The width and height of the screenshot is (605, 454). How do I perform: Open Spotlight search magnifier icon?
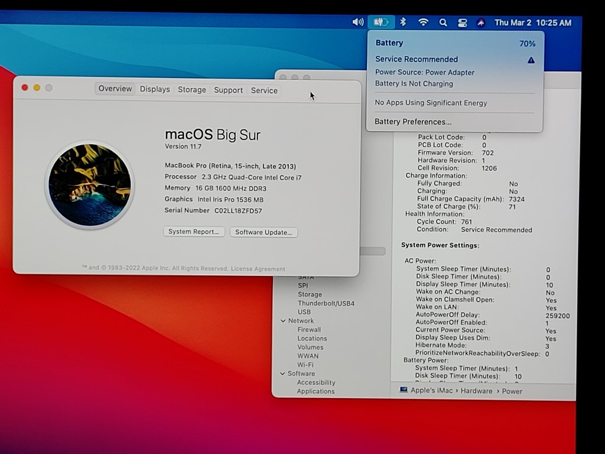click(x=443, y=22)
